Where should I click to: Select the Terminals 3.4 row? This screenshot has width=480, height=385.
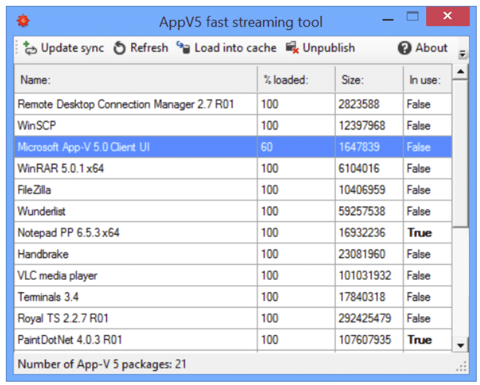[233, 297]
